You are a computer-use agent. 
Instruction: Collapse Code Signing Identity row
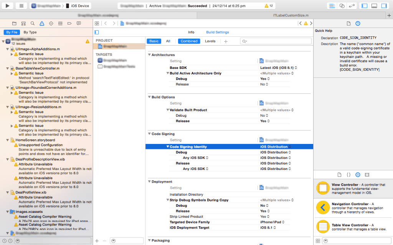[168, 147]
